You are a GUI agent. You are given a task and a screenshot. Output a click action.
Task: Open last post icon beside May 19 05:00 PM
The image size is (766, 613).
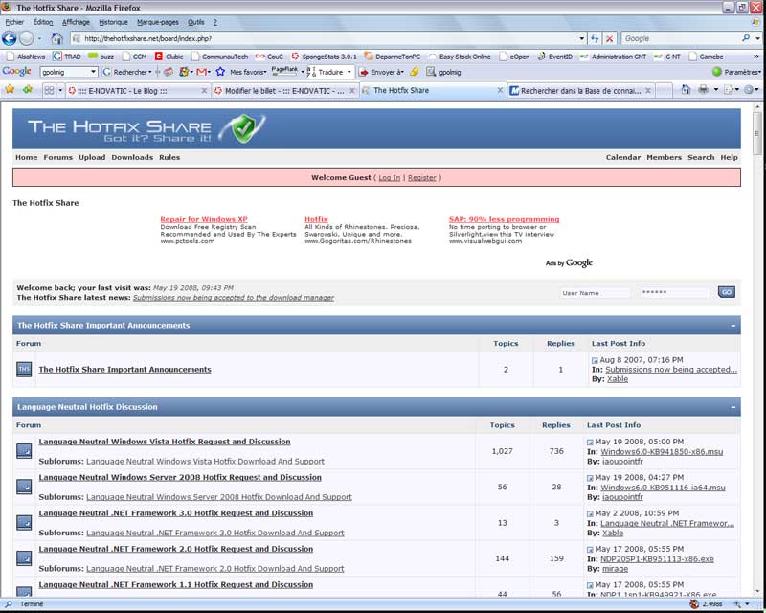(x=590, y=442)
